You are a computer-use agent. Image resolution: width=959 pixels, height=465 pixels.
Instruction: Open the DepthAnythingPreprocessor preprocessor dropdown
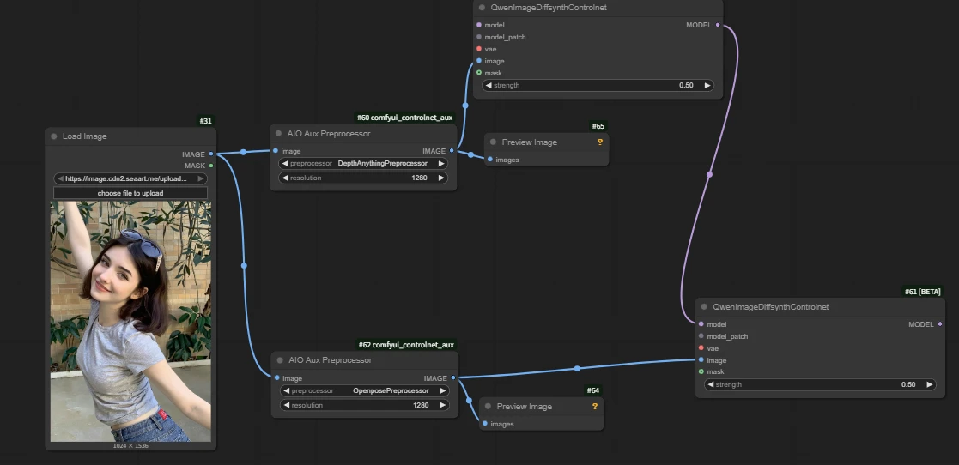click(363, 163)
